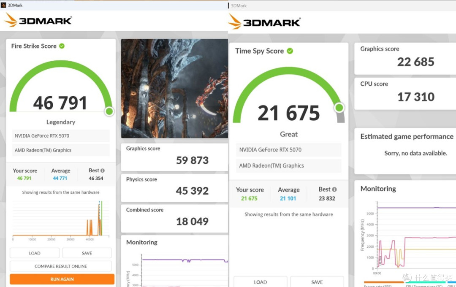
Task: Click the Average value 44 771
Action: coord(60,178)
